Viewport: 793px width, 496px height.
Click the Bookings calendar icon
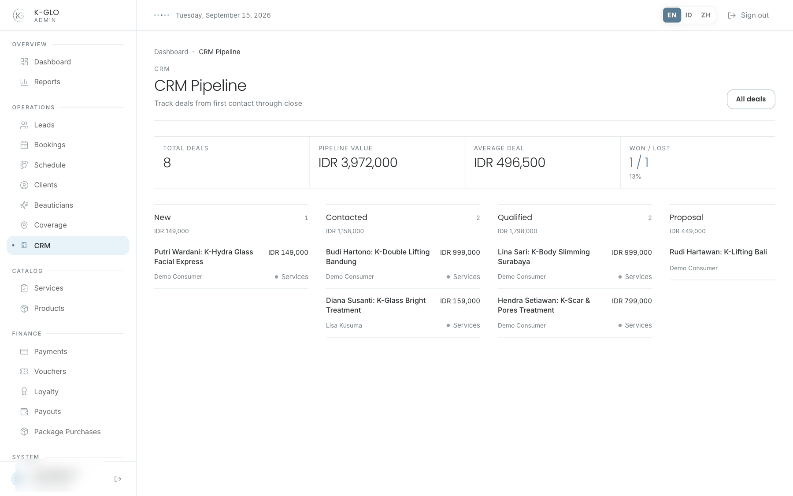pos(24,145)
